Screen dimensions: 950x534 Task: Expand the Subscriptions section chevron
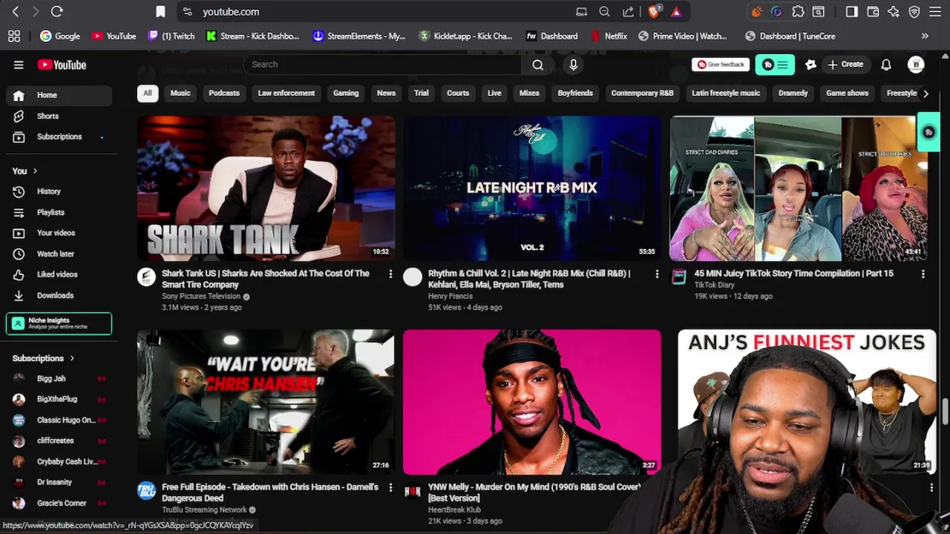[x=72, y=358]
